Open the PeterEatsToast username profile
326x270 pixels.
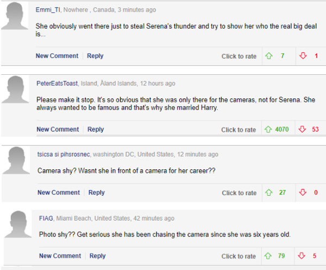57,83
